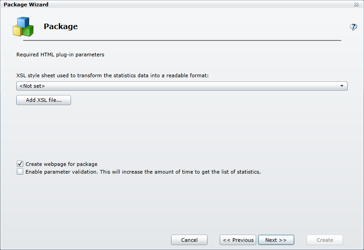Go back with the << Previous button
This screenshot has height=250, width=364.
click(238, 240)
